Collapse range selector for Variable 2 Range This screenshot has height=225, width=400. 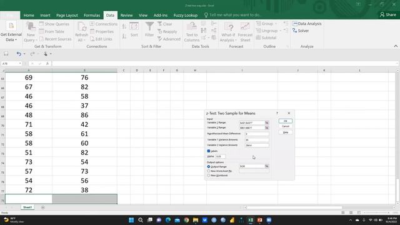pos(267,127)
